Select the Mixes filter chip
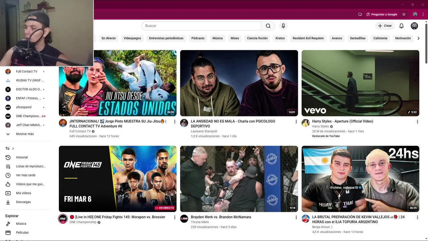The image size is (428, 241). [x=235, y=38]
